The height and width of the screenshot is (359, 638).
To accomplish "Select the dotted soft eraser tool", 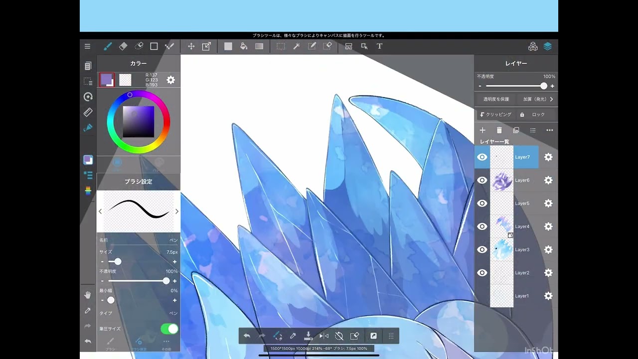I will [x=139, y=46].
